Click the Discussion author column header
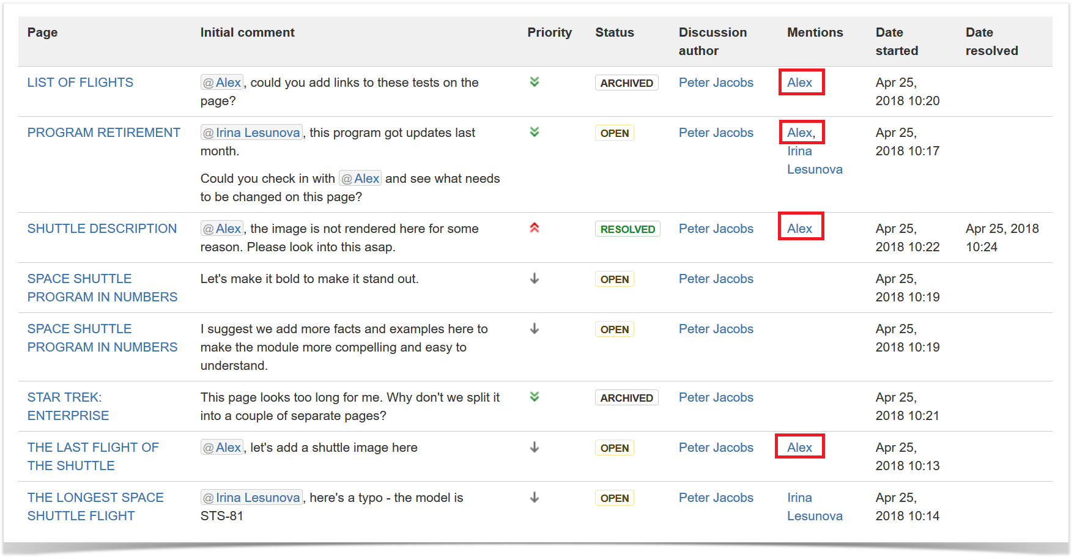Viewport: 1077px width, 560px height. [x=712, y=42]
